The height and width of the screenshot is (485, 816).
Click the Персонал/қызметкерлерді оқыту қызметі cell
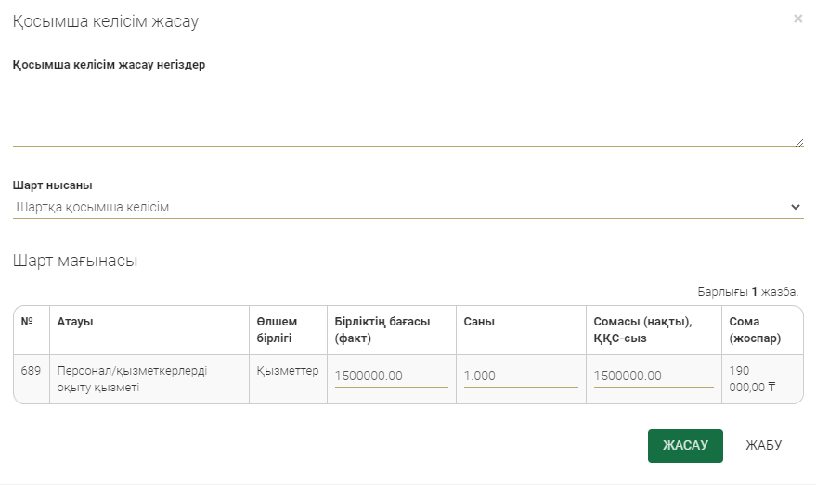(132, 379)
